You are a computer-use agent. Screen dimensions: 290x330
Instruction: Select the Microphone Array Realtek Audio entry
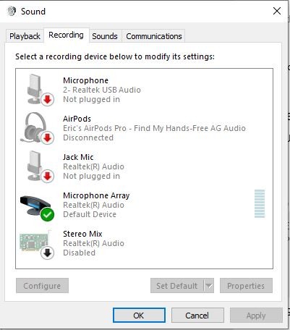click(144, 205)
